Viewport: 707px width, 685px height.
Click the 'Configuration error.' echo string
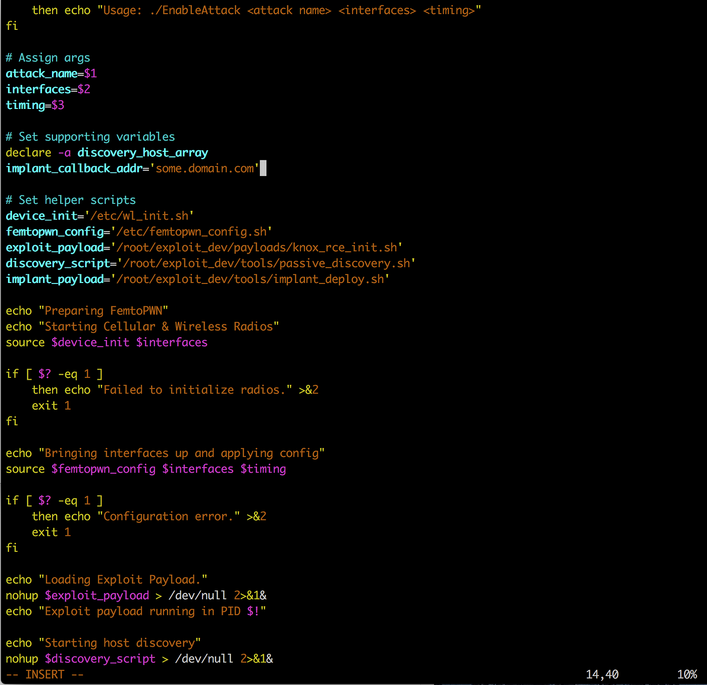coord(169,517)
